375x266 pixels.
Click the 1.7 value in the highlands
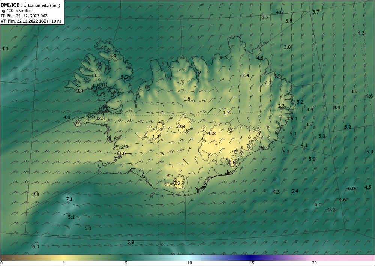click(226, 113)
